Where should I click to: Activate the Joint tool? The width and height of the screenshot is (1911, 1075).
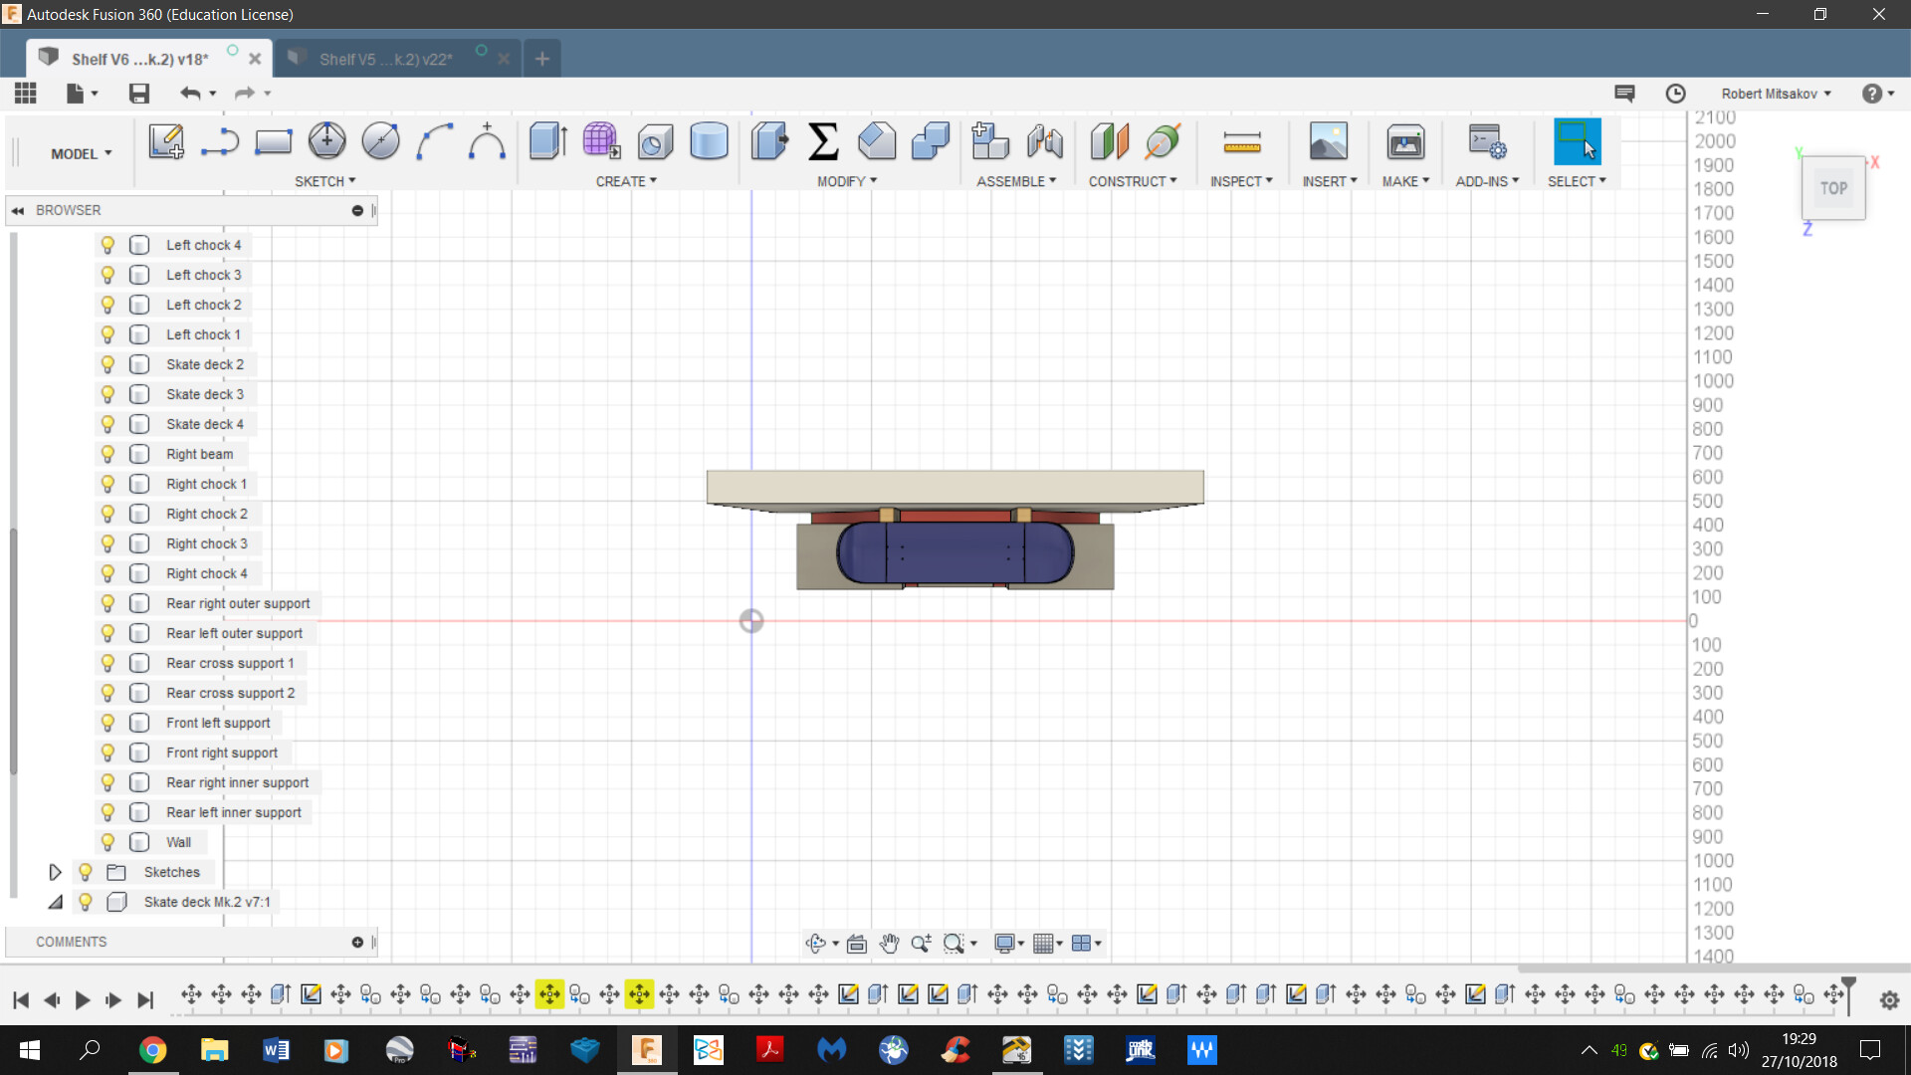[x=1044, y=141]
